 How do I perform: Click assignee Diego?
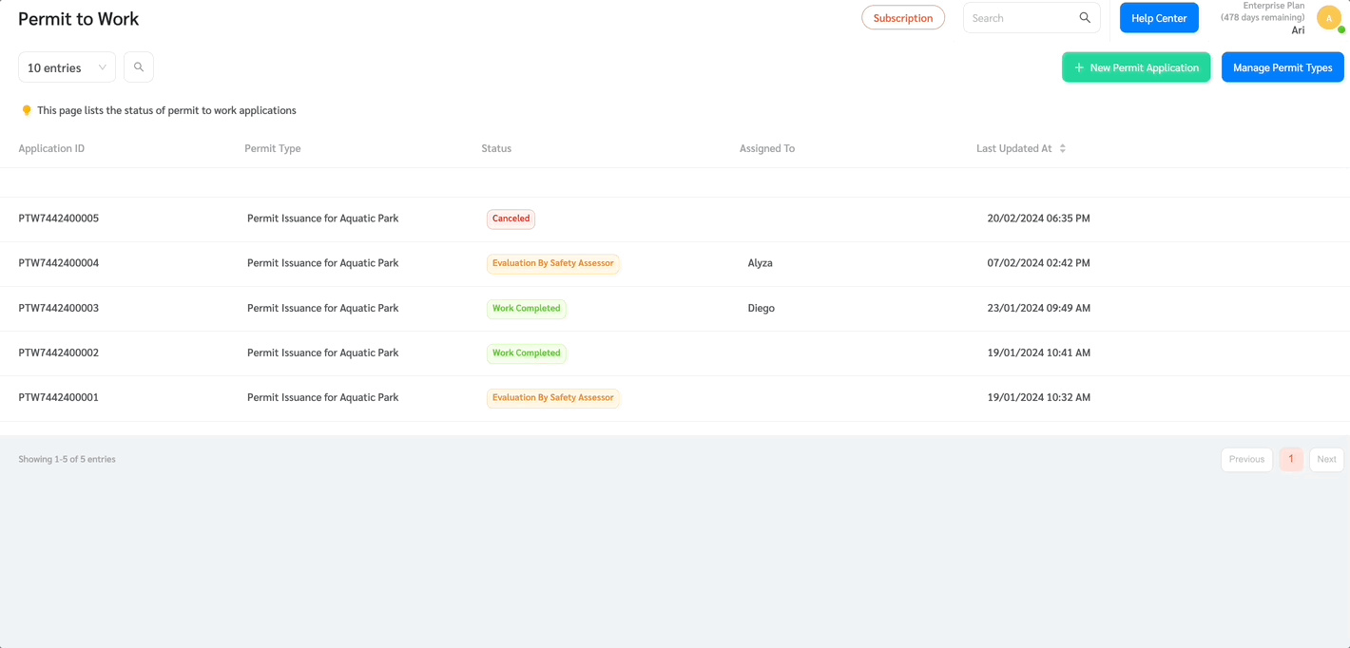click(x=761, y=308)
